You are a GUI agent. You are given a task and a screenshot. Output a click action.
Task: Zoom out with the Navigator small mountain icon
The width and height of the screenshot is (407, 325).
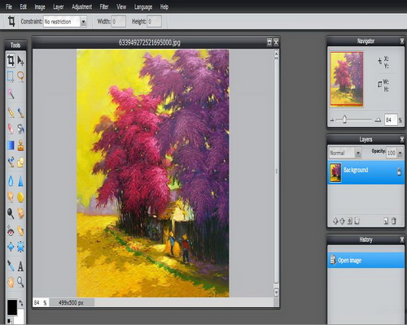coord(332,119)
